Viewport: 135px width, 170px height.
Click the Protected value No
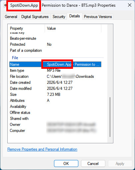(49, 44)
